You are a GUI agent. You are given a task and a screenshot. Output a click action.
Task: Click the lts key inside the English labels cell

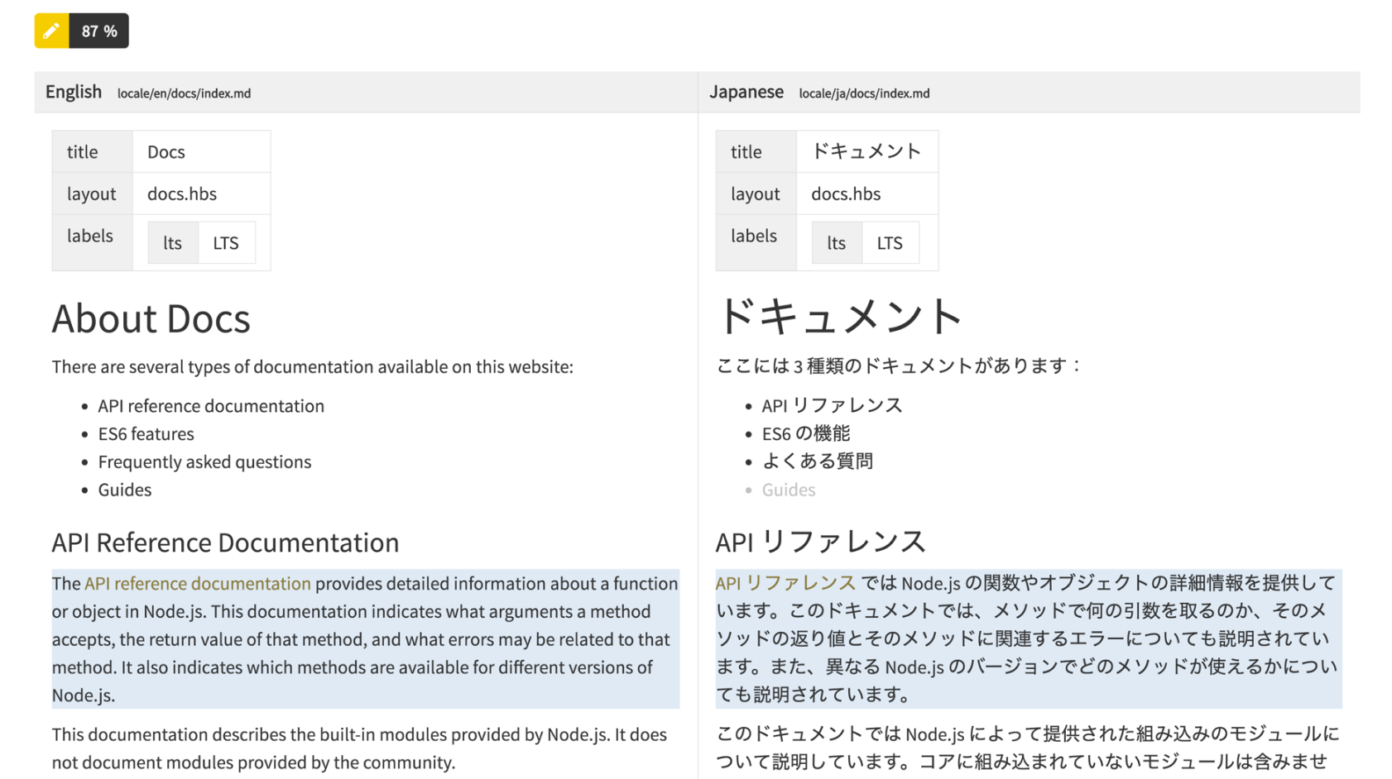click(173, 242)
